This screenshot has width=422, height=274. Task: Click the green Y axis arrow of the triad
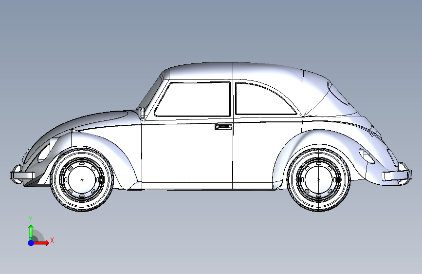[31, 232]
